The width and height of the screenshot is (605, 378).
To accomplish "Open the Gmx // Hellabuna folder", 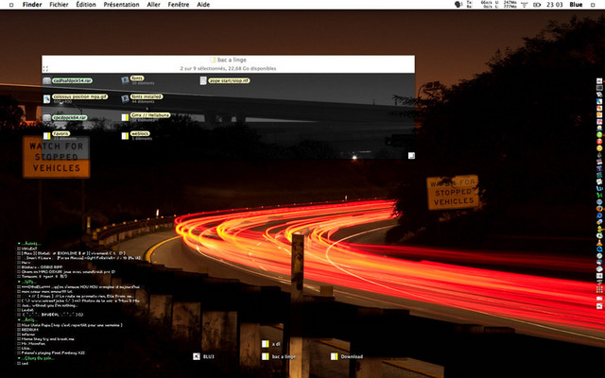I will pyautogui.click(x=127, y=117).
